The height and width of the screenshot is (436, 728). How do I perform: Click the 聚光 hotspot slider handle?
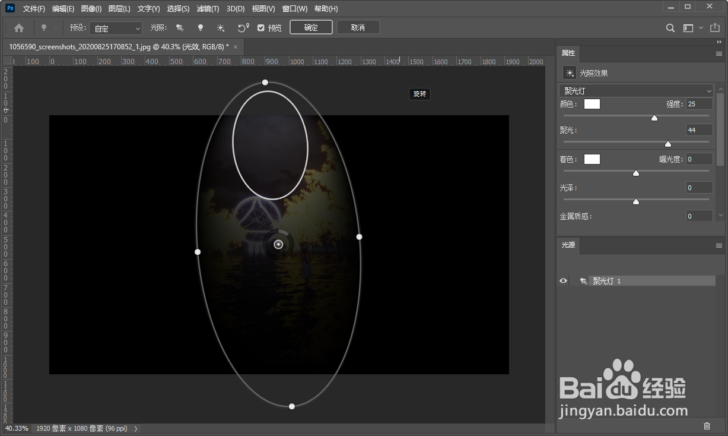tap(668, 144)
